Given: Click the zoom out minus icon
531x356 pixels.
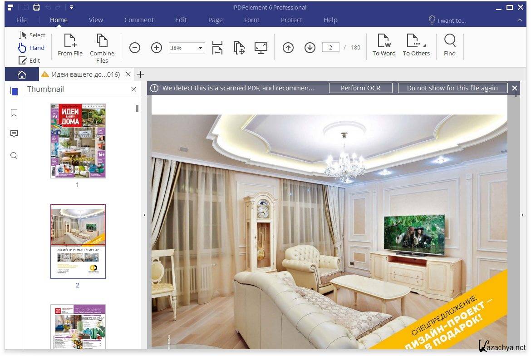Looking at the screenshot, I should pyautogui.click(x=135, y=48).
